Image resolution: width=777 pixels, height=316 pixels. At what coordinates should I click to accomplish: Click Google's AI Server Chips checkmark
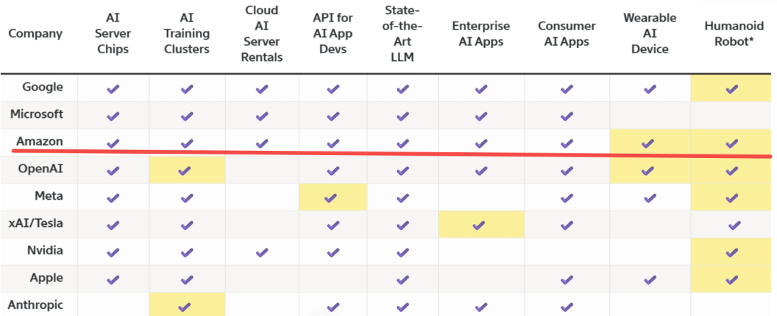(112, 89)
